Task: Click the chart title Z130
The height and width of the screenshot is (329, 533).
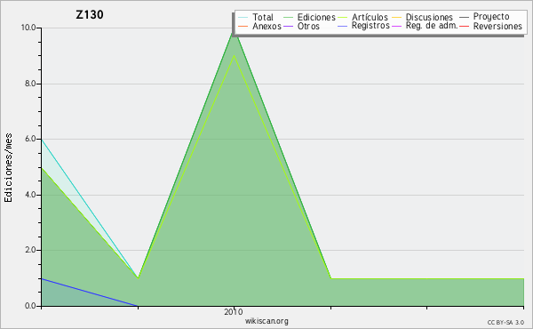Action: point(90,14)
